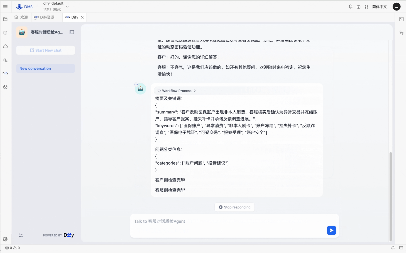Open the database icon in left sidebar

[x=5, y=33]
